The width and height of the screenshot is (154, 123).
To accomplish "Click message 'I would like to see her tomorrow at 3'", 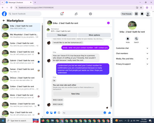I will coord(67,42).
